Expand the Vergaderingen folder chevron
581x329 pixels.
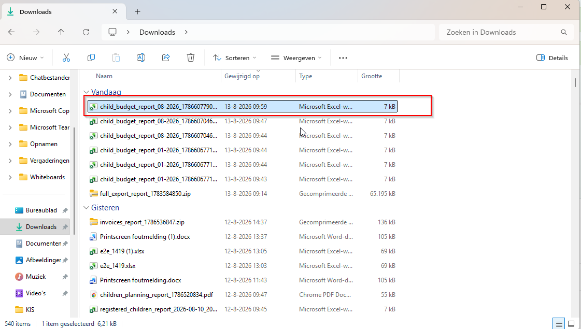coord(10,161)
